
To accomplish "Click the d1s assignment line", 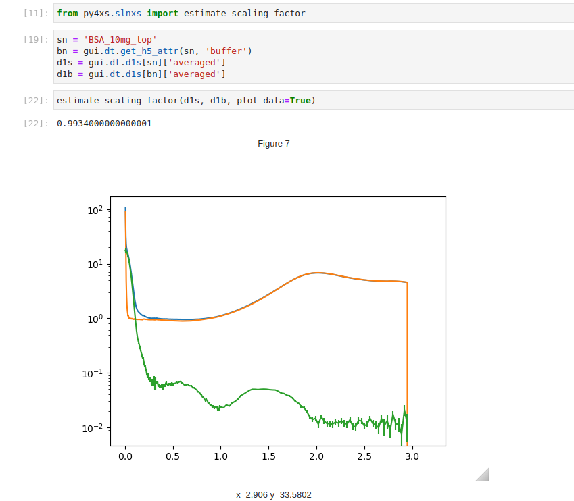I will tap(141, 63).
